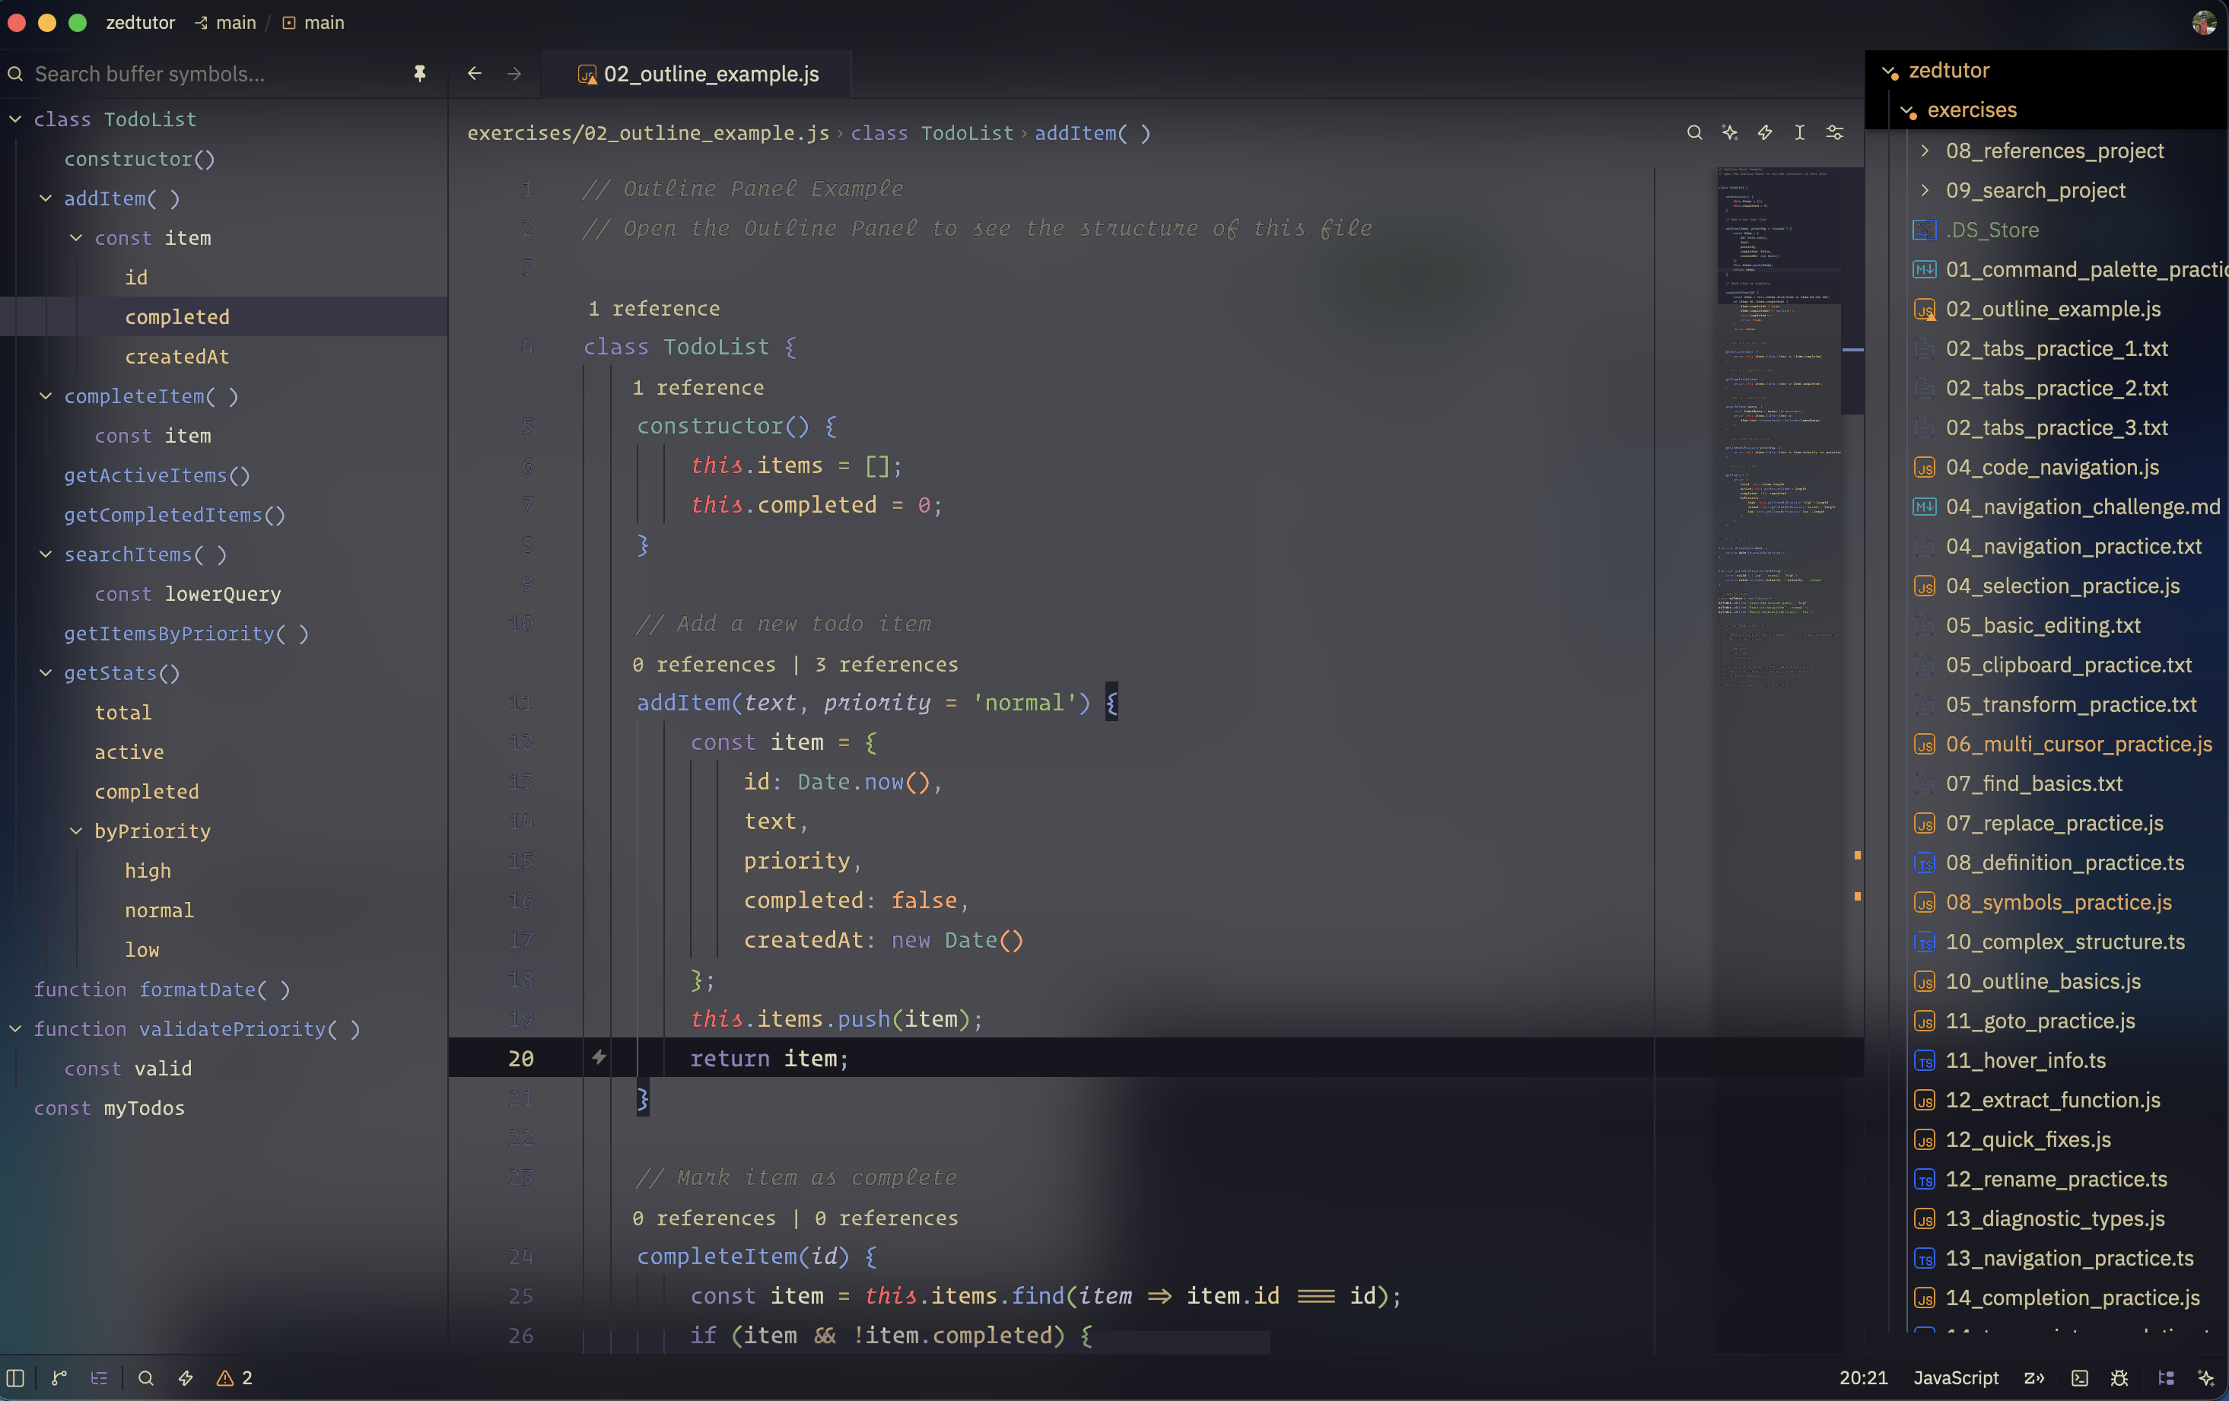Open buffer search from editor toolbar magnifier

tap(1694, 132)
